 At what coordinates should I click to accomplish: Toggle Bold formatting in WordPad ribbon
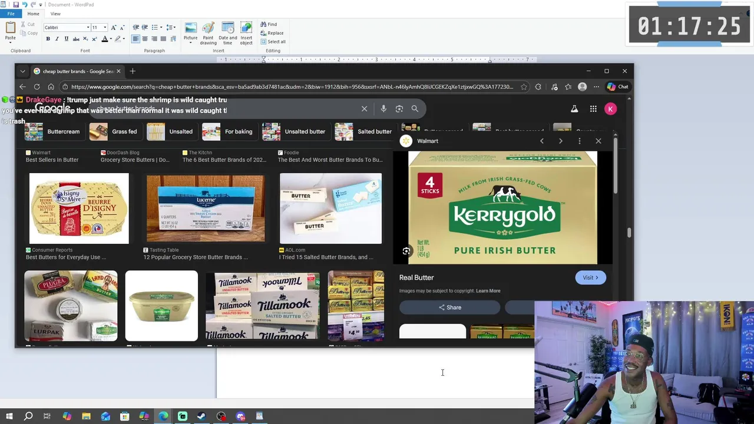[x=48, y=39]
